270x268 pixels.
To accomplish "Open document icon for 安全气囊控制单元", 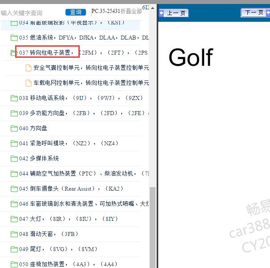I will [x=29, y=68].
